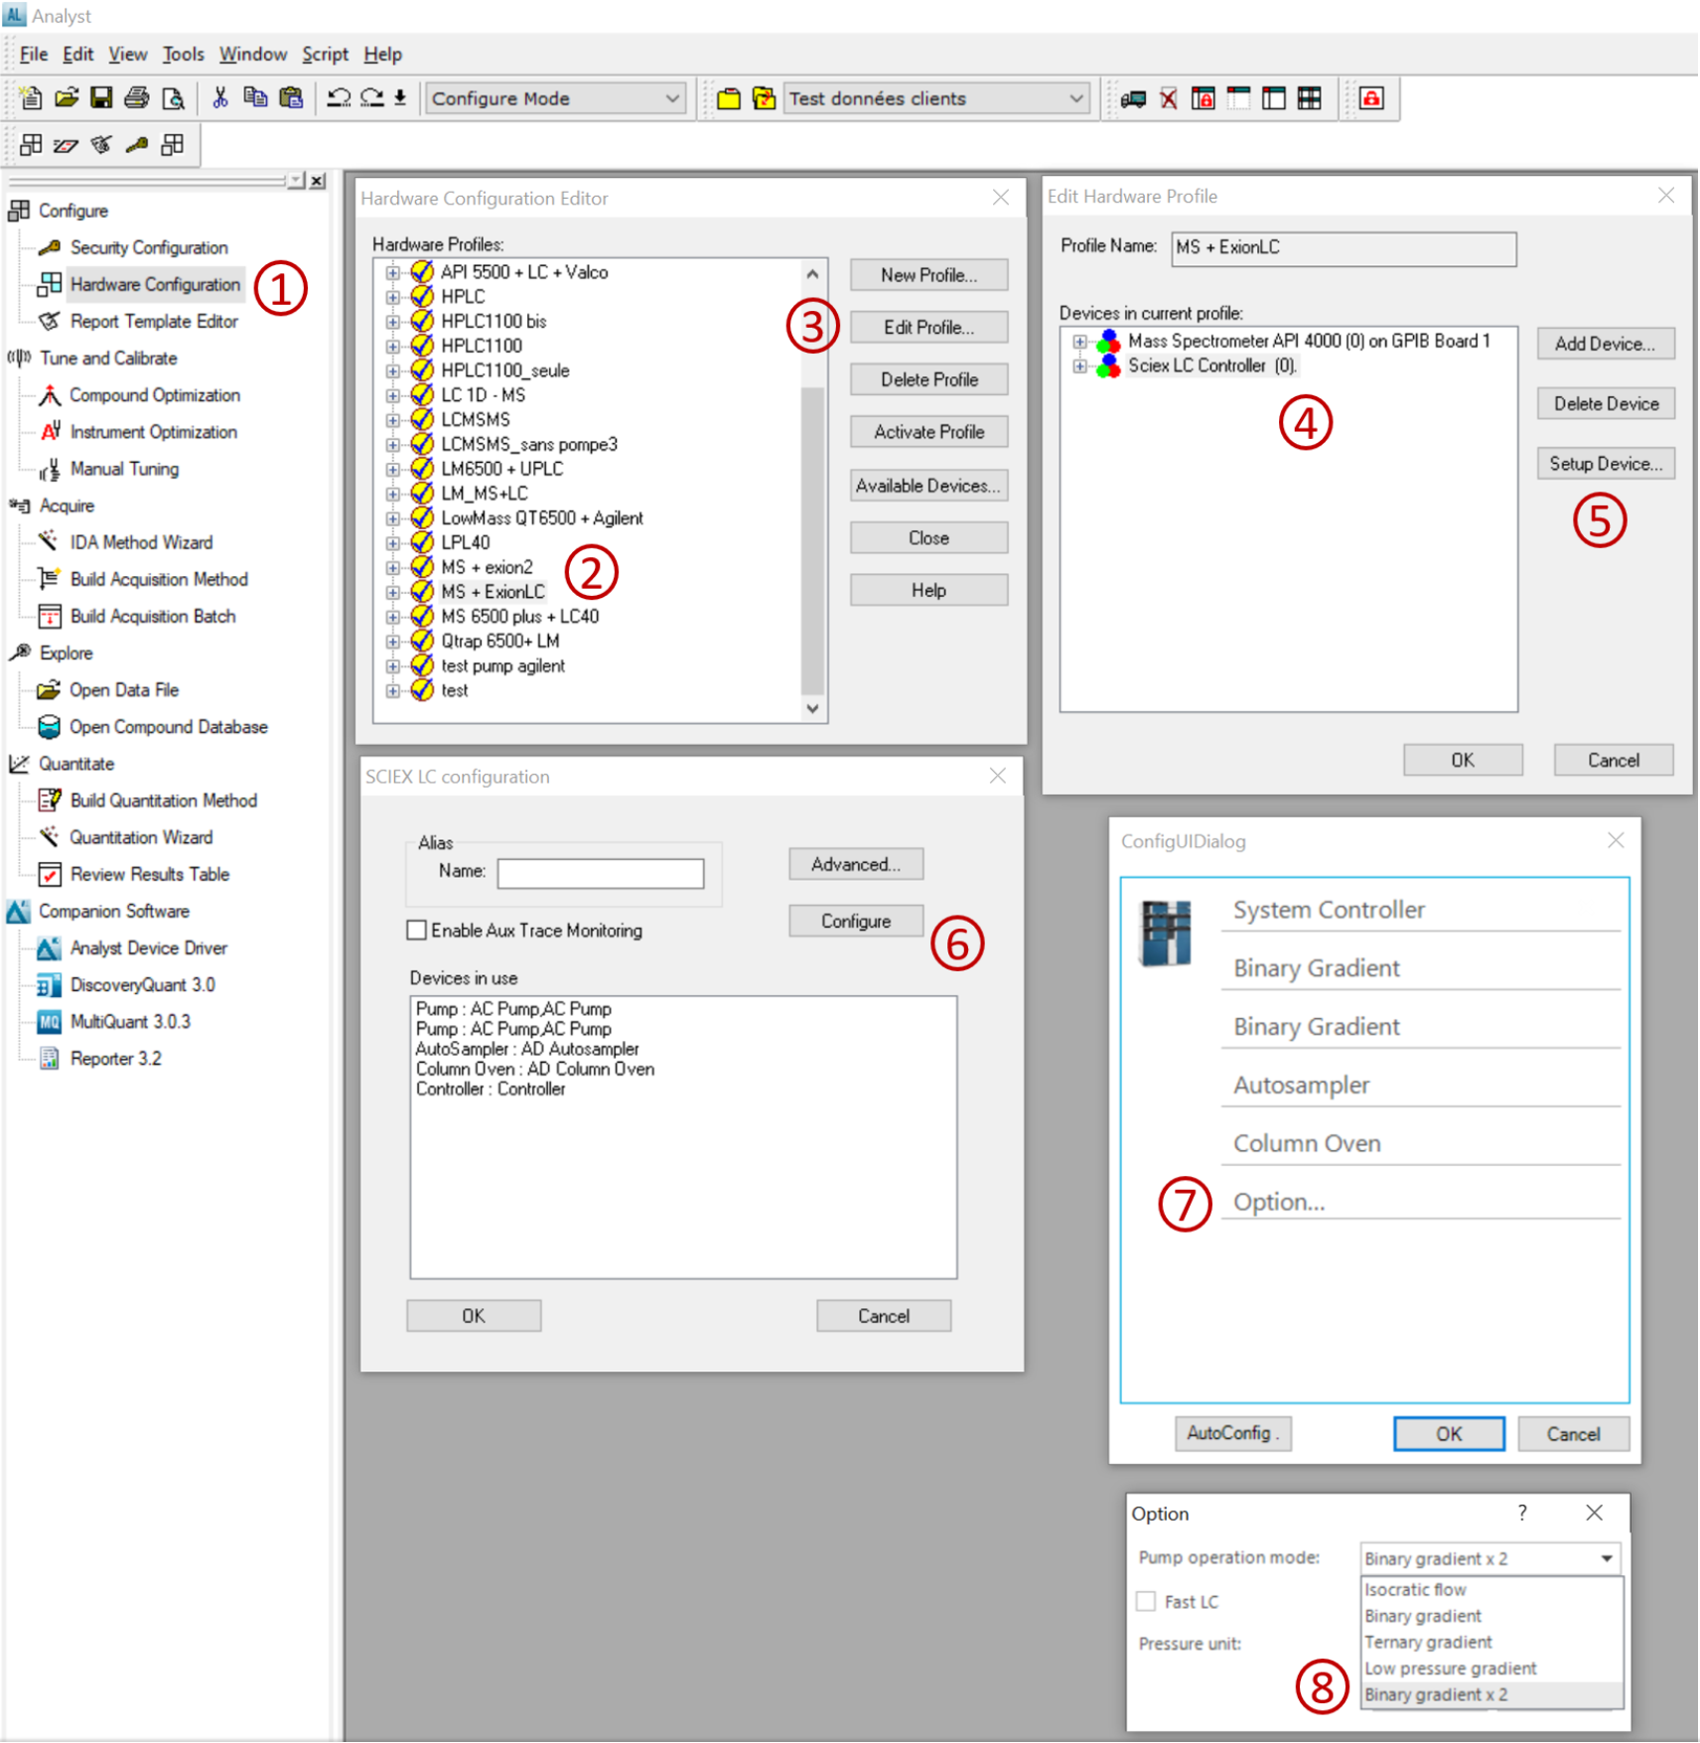Launch Compound Optimization
Viewport: 1700px width, 1743px height.
coord(155,394)
